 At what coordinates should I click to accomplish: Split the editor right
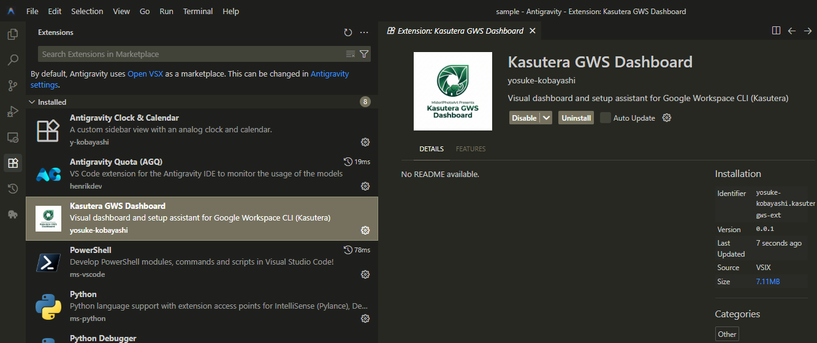(x=776, y=31)
